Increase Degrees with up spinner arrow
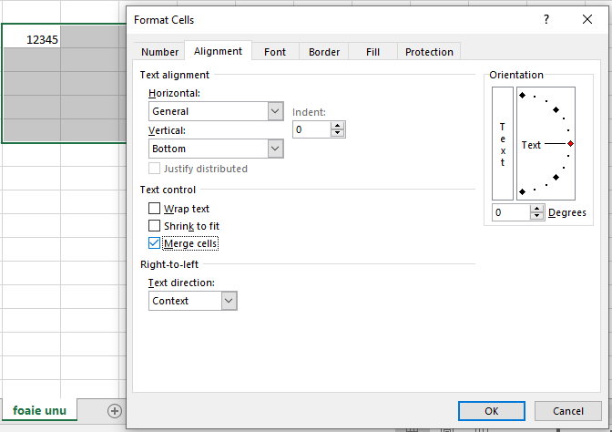 [x=537, y=209]
